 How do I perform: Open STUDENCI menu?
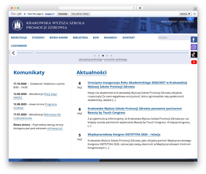[38, 37]
